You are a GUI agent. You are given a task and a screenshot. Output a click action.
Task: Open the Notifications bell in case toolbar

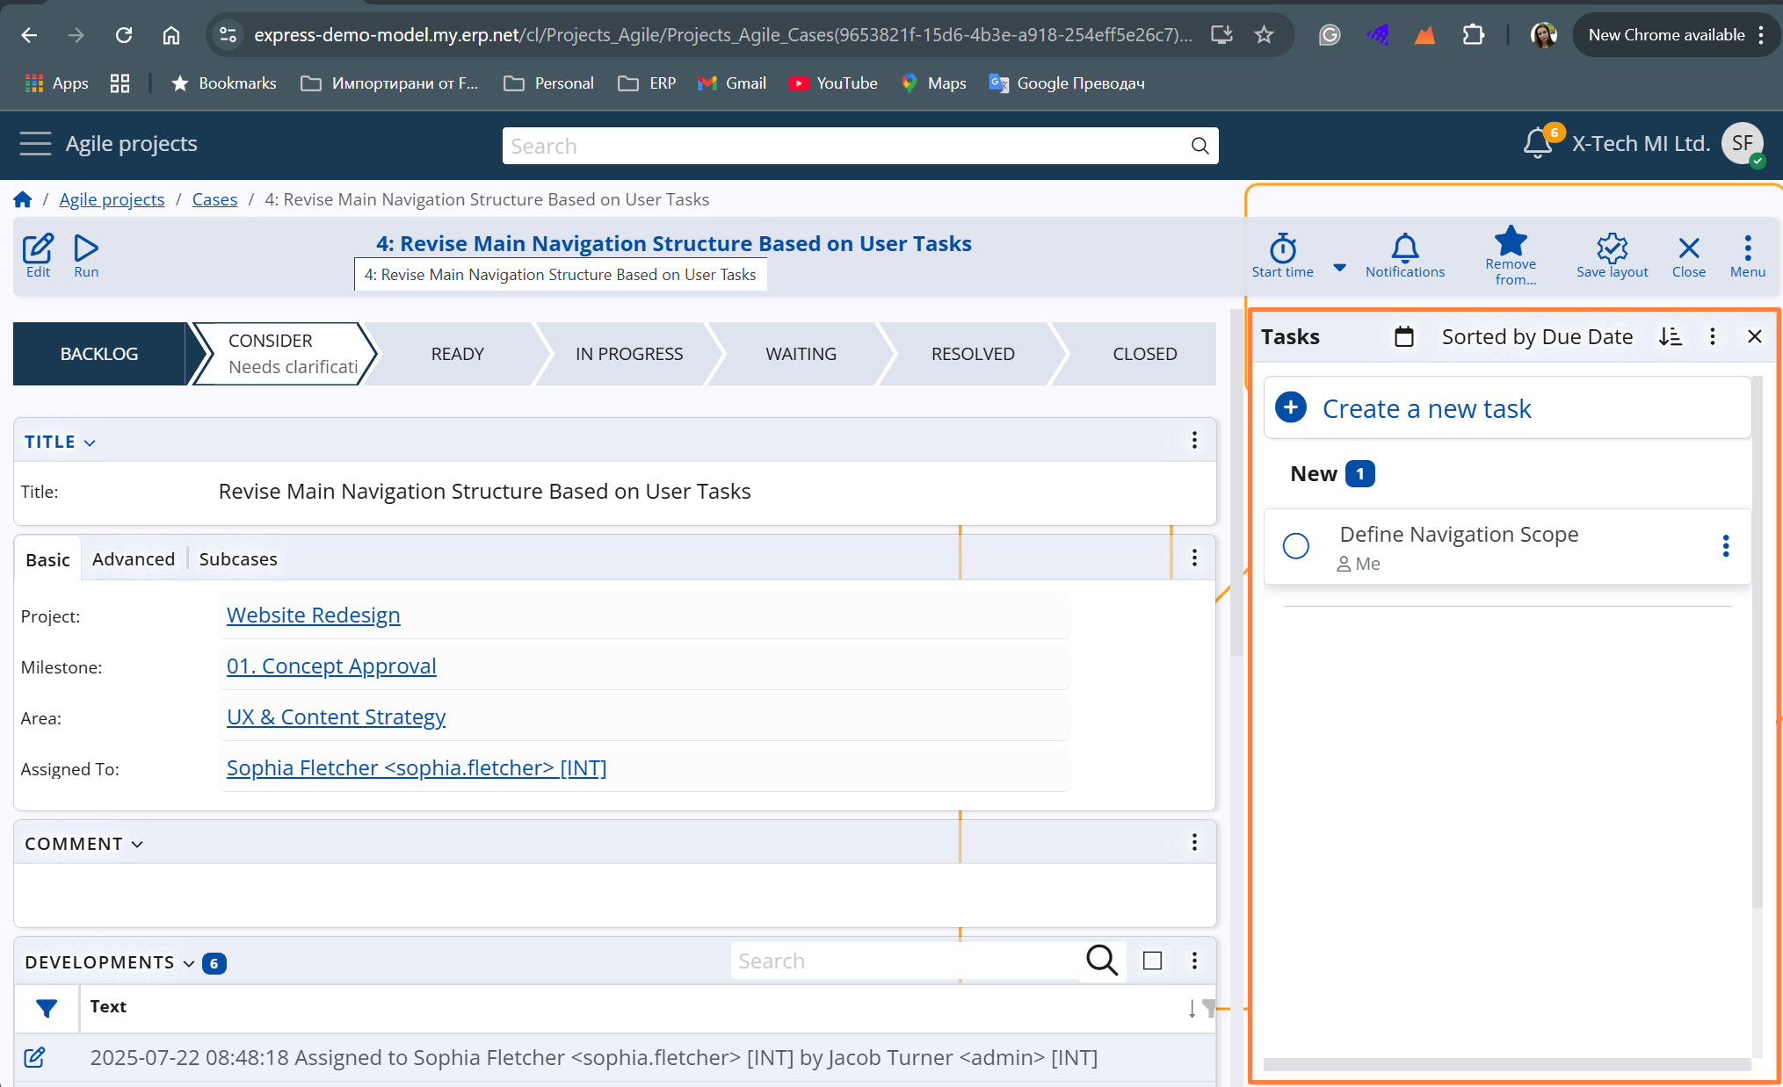(x=1404, y=249)
